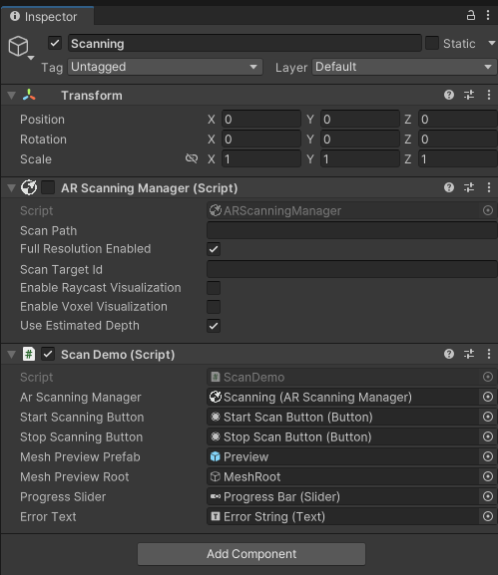Viewport: 498px width, 575px height.
Task: Click object picker for Error Text field
Action: tap(488, 516)
